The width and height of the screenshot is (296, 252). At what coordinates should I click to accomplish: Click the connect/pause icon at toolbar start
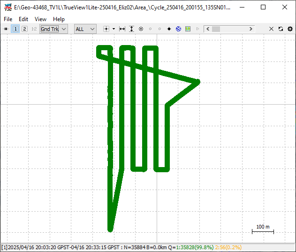[6, 29]
